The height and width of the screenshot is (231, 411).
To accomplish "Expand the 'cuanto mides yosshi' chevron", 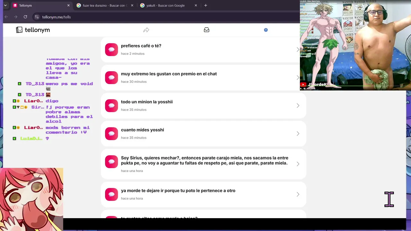I will 298,133.
